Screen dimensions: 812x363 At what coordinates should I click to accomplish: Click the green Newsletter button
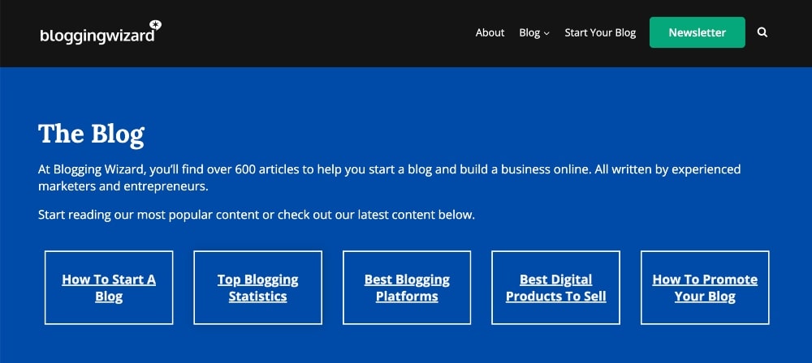[x=697, y=32]
